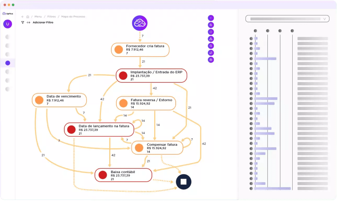
Task: Click the plus icon before Adicionar Filtro
Action: pyautogui.click(x=28, y=22)
